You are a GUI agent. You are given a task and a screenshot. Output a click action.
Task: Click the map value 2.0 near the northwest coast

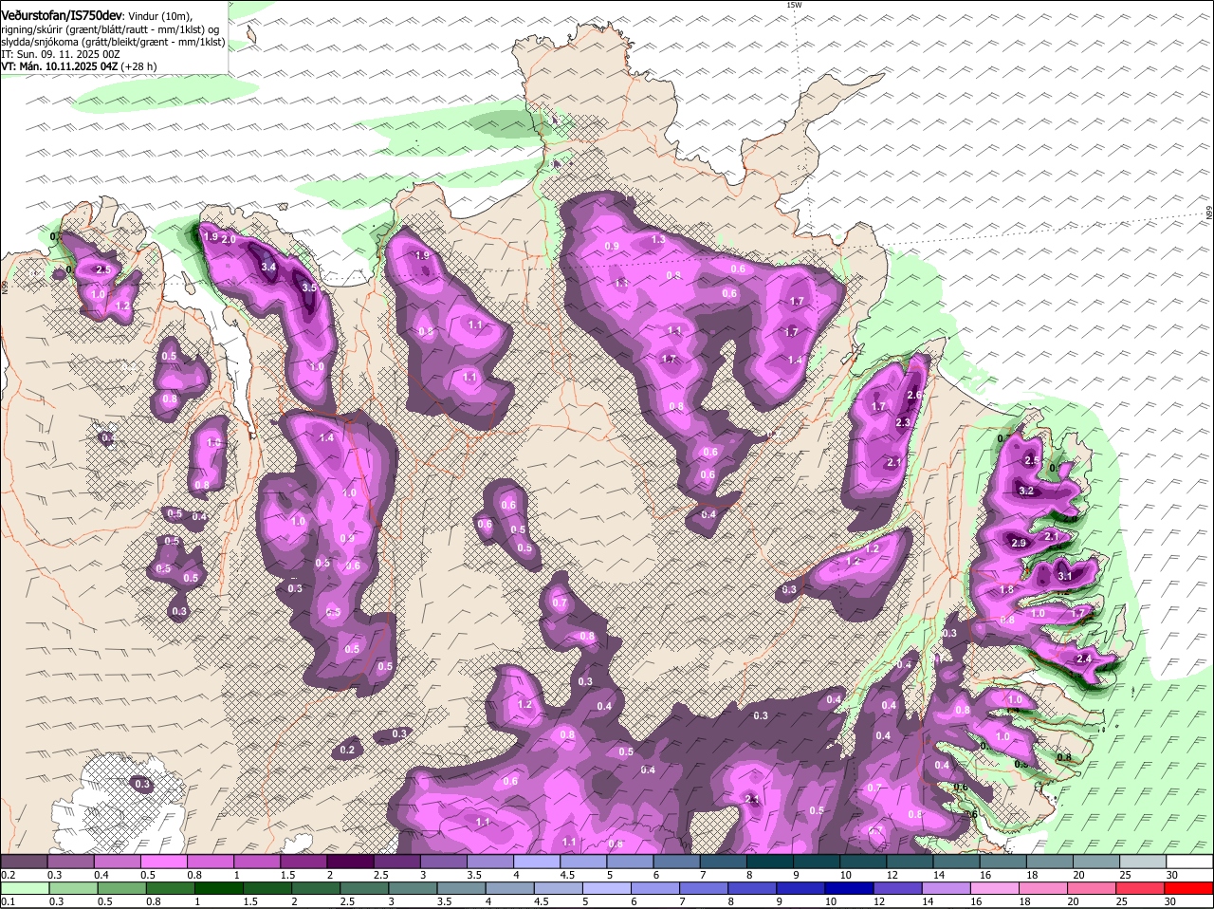point(229,240)
